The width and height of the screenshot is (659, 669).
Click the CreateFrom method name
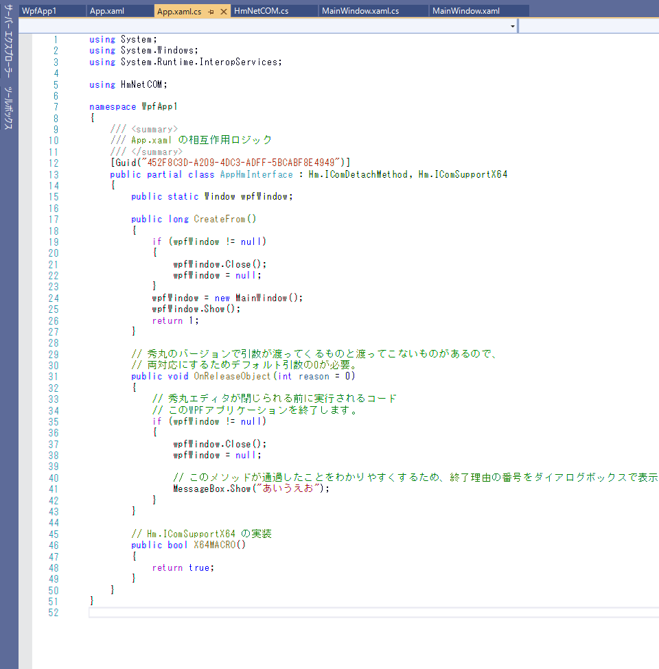tap(220, 219)
